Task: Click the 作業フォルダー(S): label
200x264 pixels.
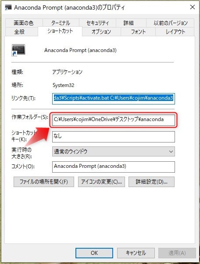Action: pyautogui.click(x=30, y=117)
